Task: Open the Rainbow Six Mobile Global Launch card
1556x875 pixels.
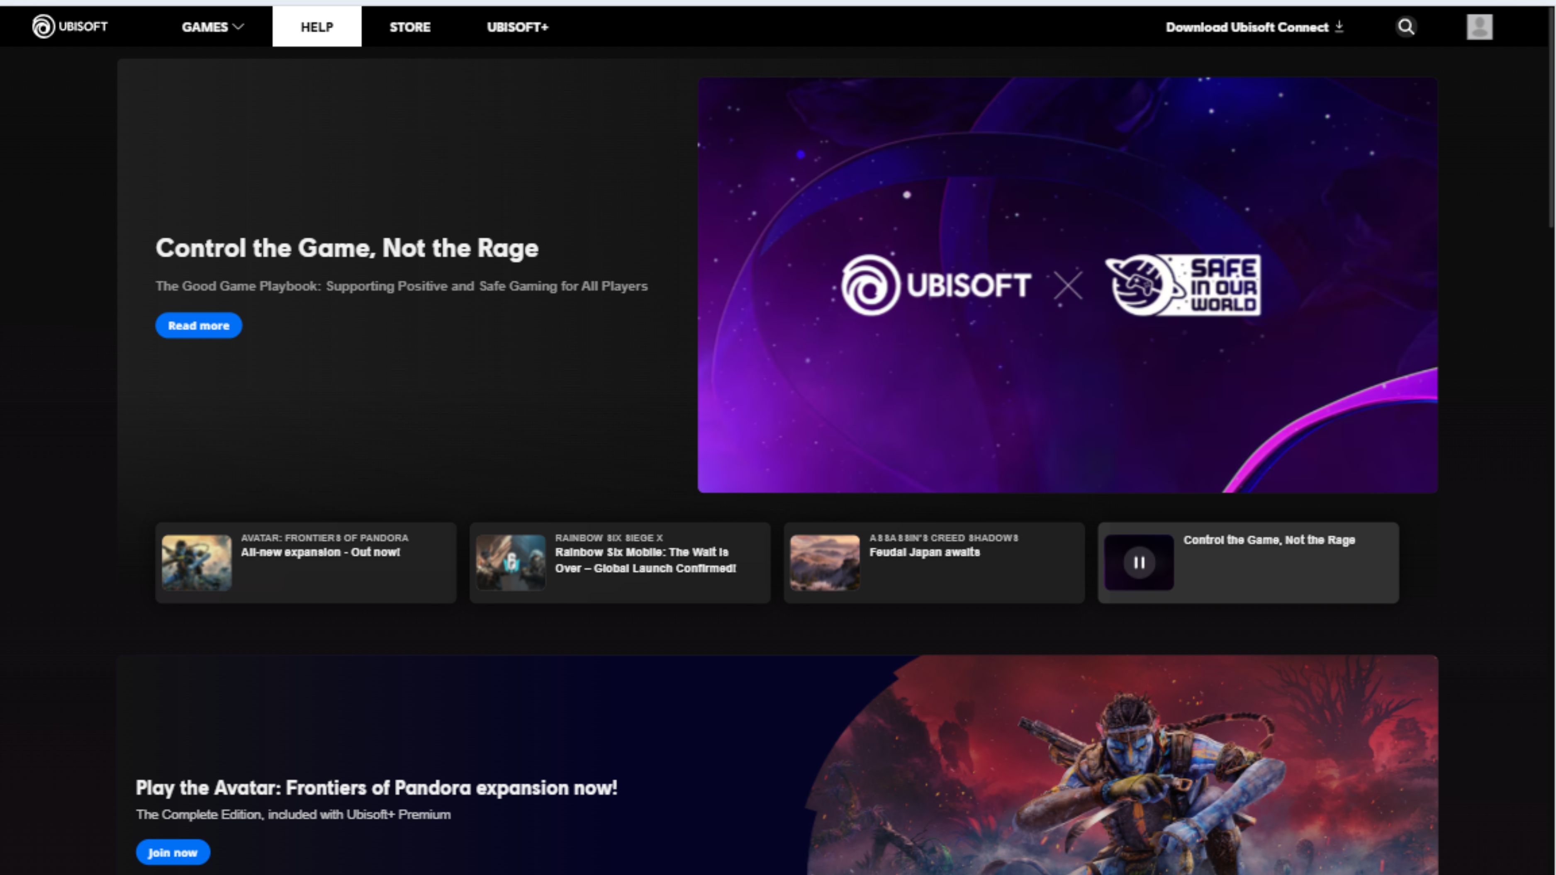Action: tap(620, 562)
